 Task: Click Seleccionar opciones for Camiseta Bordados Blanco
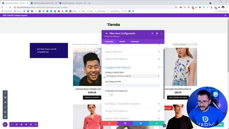(178, 97)
